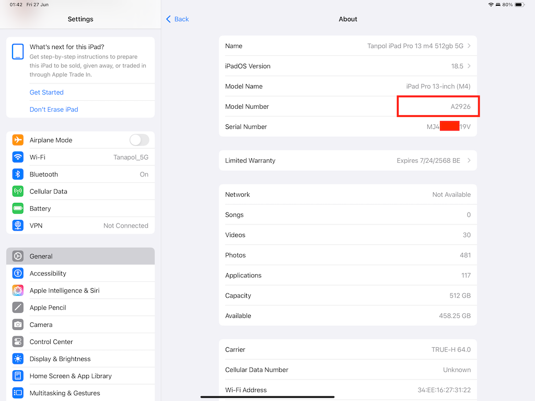The height and width of the screenshot is (401, 535).
Task: Open Cellular Data settings
Action: tap(80, 191)
